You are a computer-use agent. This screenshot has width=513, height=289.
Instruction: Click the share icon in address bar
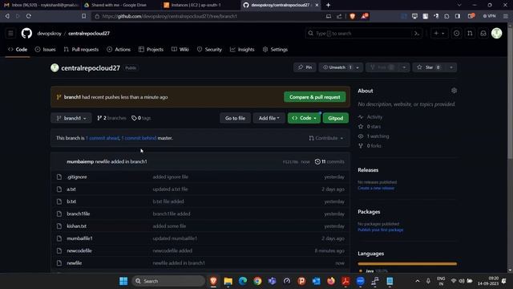(x=339, y=16)
